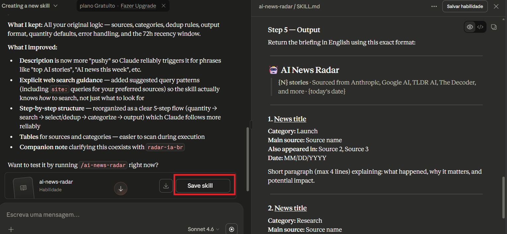This screenshot has height=234, width=507.
Task: Open the first News title link
Action: click(290, 119)
